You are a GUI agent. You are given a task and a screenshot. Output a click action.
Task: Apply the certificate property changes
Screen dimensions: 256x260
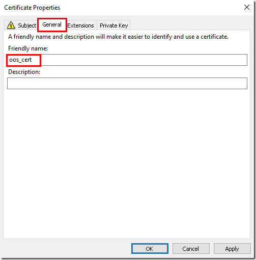coord(232,249)
